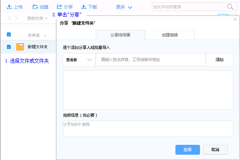
Task: Open the 查看者 role dropdown
Action: pyautogui.click(x=79, y=60)
